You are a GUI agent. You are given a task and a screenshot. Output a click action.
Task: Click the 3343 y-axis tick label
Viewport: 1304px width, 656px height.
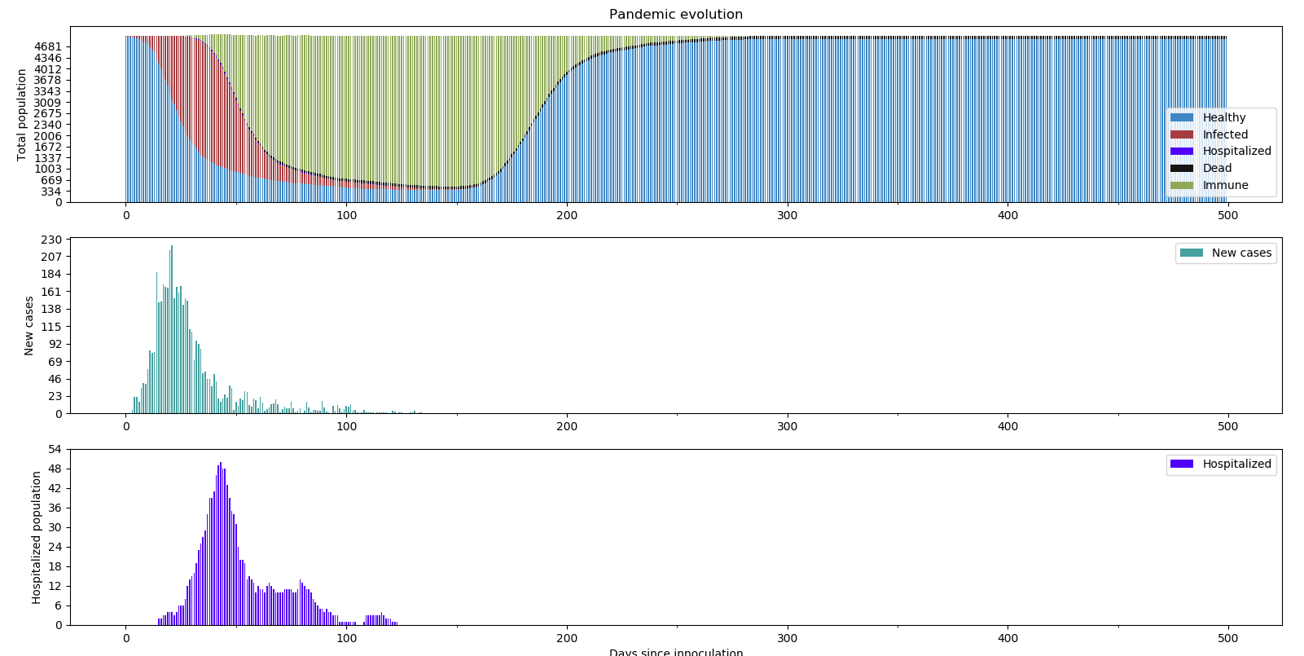click(x=48, y=91)
